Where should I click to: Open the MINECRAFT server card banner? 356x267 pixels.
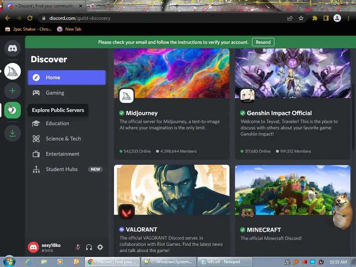(x=293, y=190)
